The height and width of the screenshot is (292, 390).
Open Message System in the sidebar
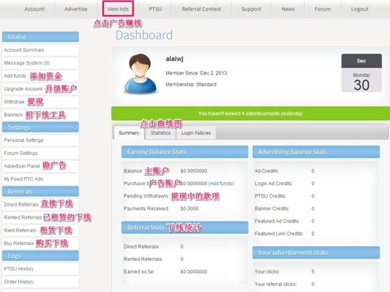click(27, 63)
